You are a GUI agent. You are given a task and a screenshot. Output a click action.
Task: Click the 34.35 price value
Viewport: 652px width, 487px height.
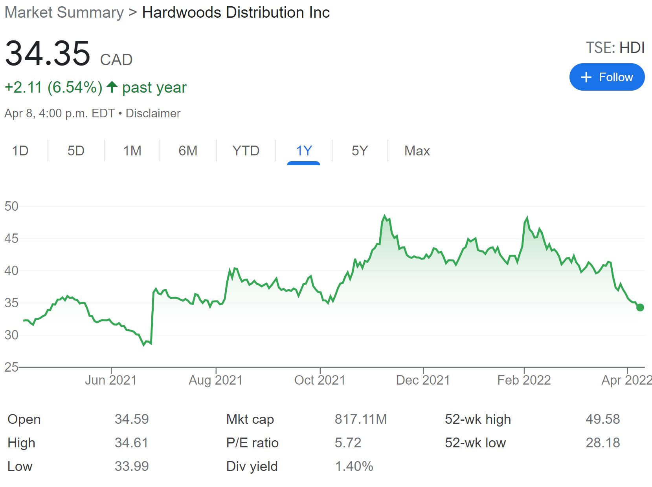(48, 53)
